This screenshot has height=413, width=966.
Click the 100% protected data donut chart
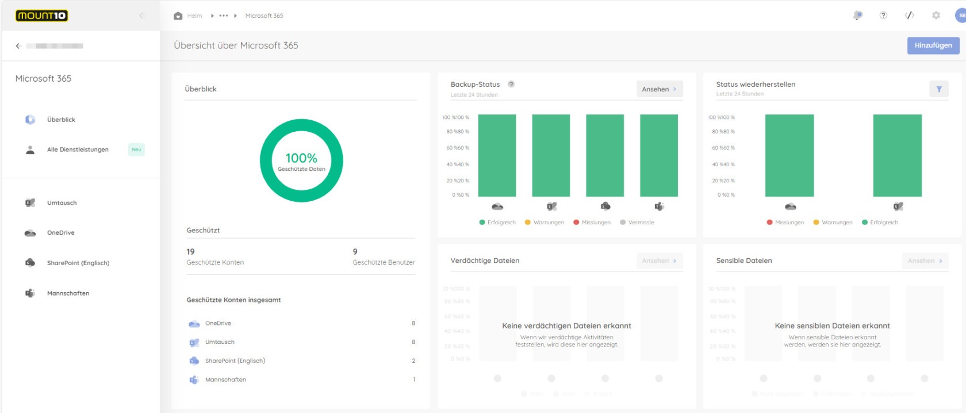pos(301,160)
